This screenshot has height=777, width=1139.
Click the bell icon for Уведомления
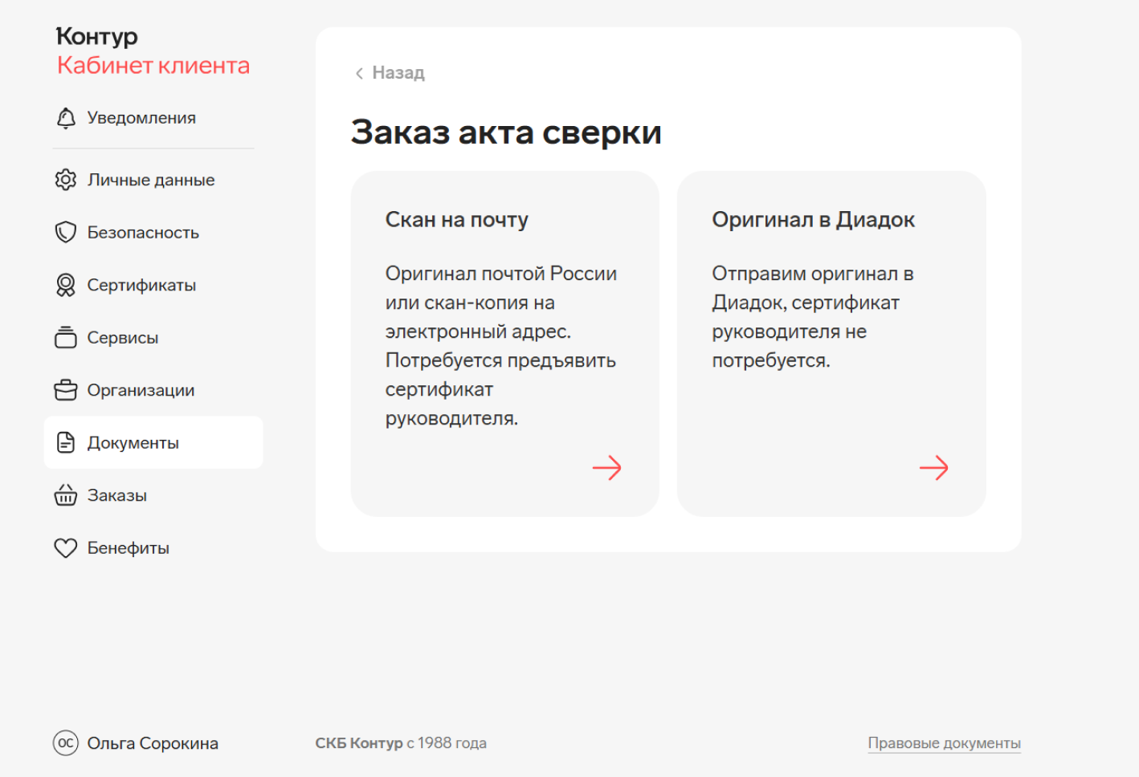pyautogui.click(x=66, y=118)
